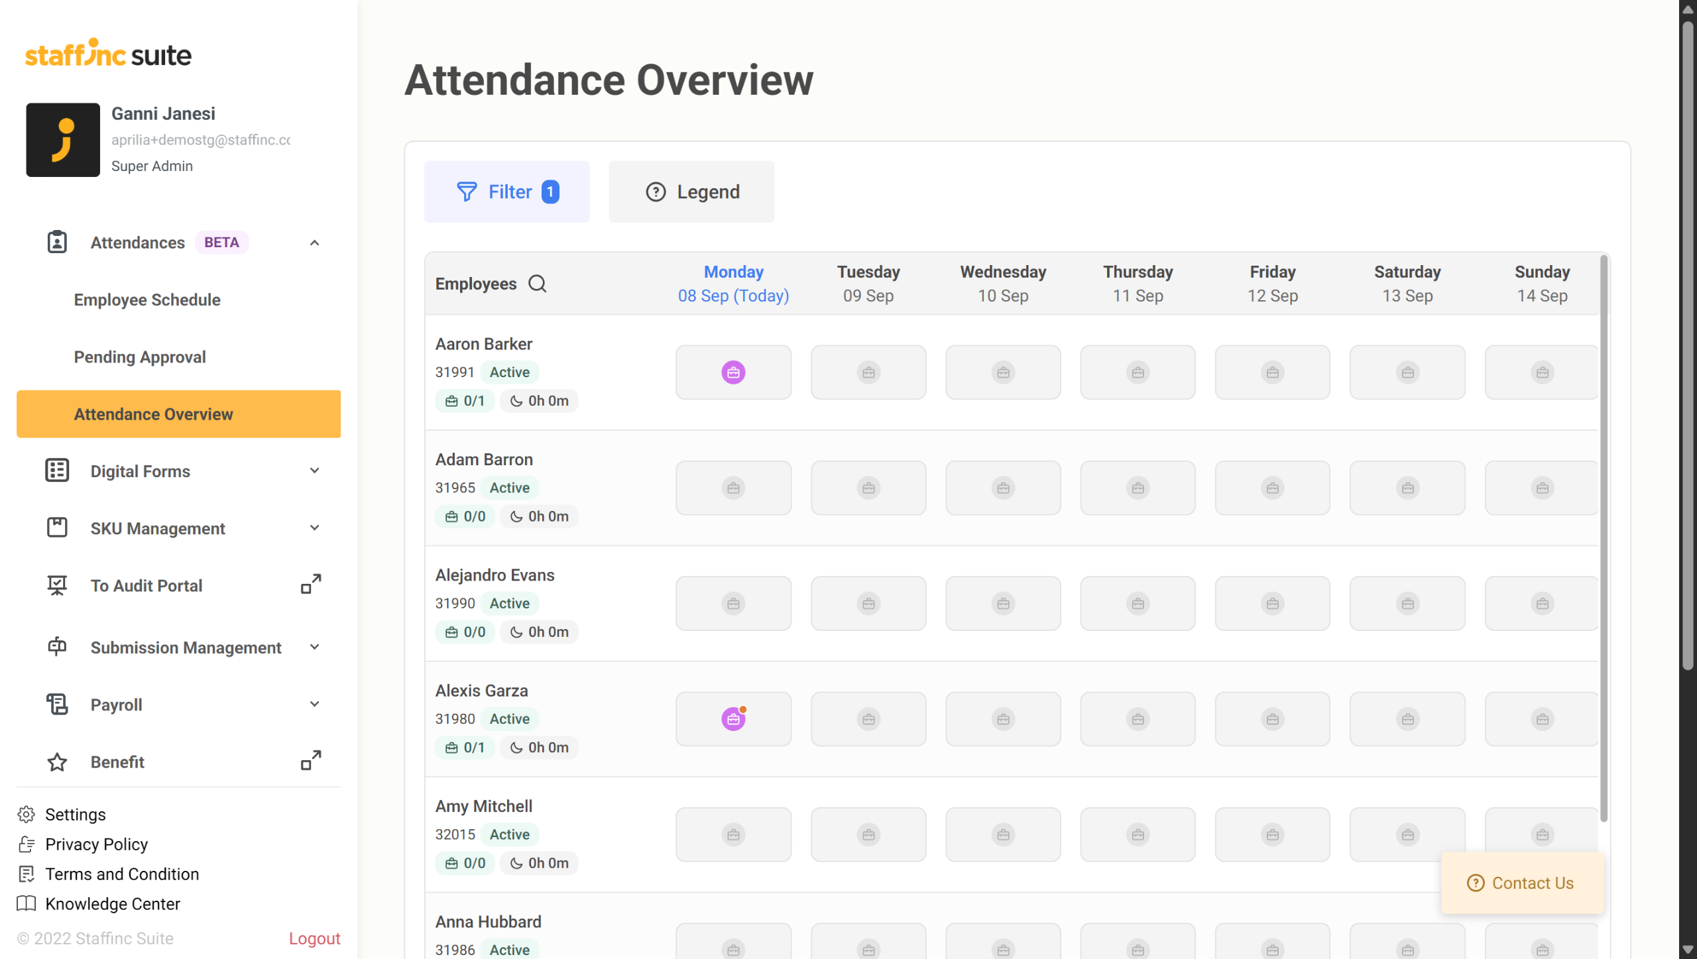Click the Logout link
The image size is (1697, 959).
pyautogui.click(x=314, y=938)
